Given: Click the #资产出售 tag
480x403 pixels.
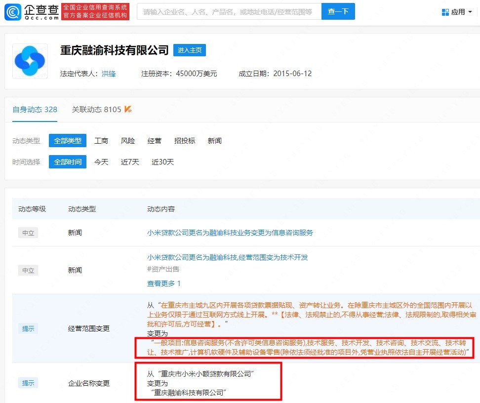Looking at the screenshot, I should pos(163,269).
